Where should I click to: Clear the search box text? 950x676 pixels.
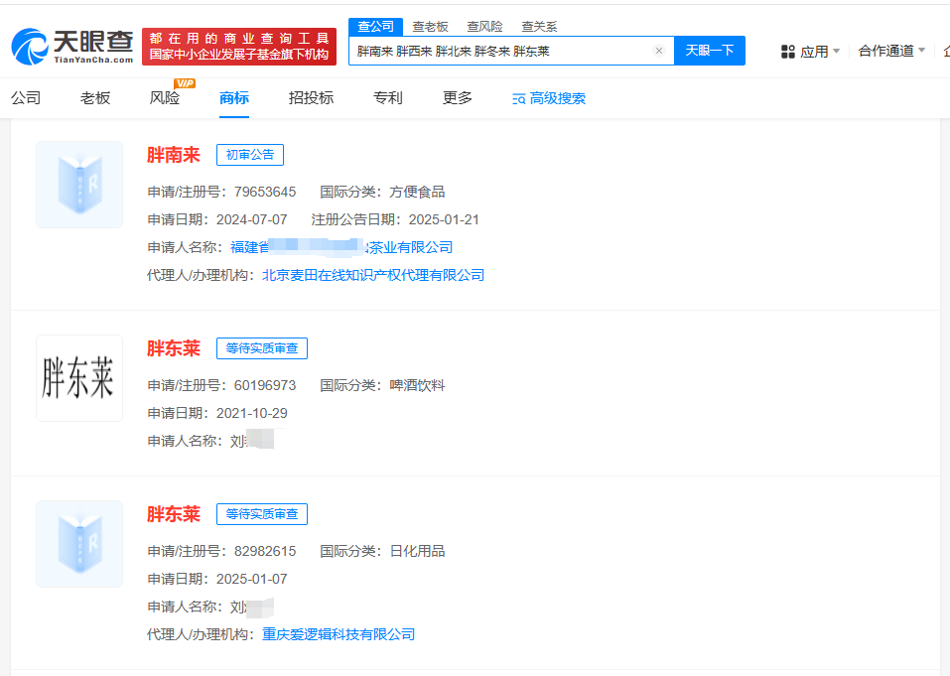click(659, 51)
